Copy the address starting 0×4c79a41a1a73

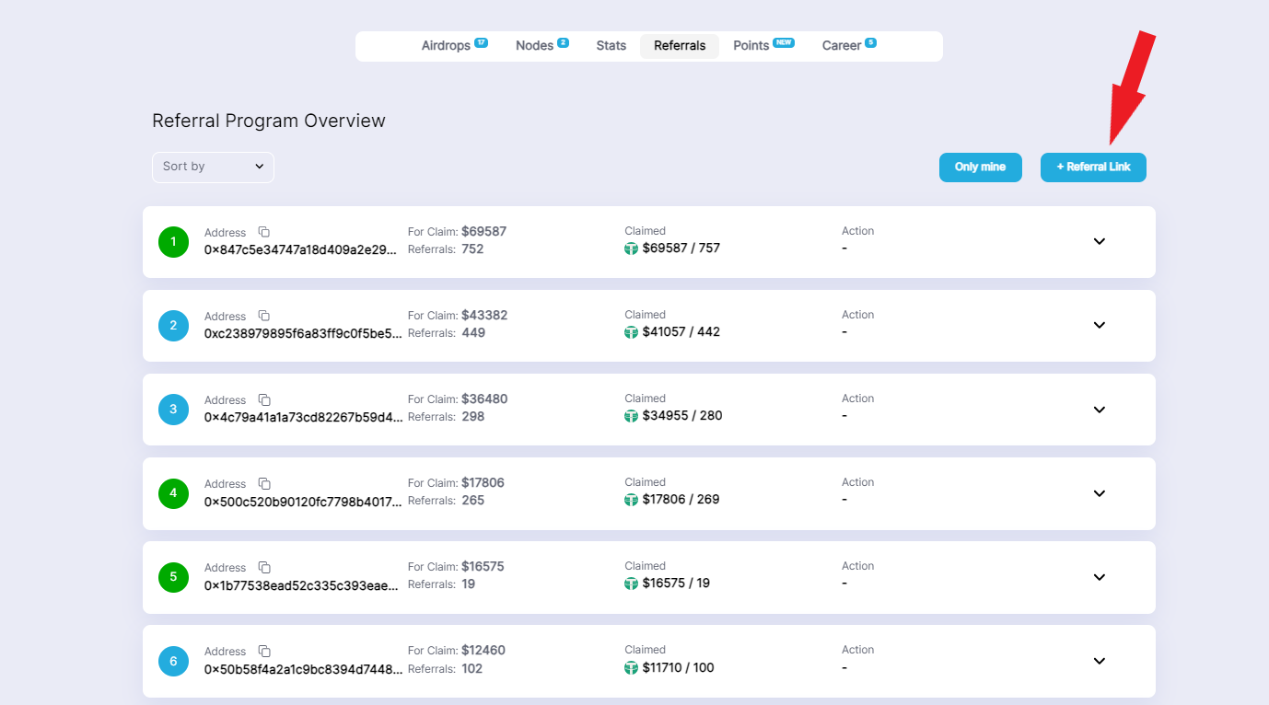(264, 399)
